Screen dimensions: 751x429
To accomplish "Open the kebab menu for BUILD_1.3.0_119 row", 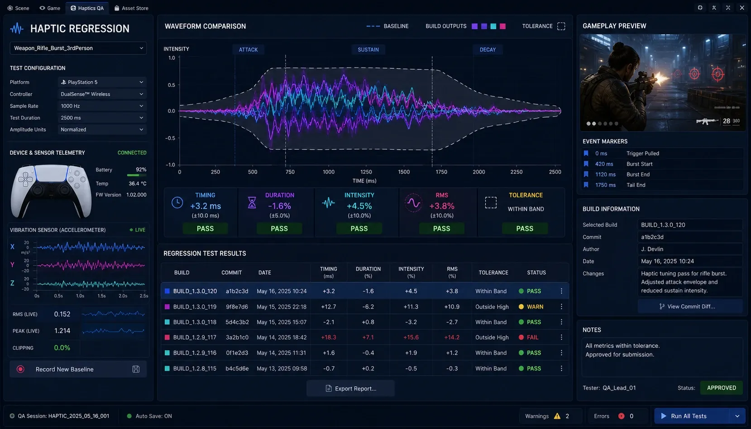I will tap(561, 306).
